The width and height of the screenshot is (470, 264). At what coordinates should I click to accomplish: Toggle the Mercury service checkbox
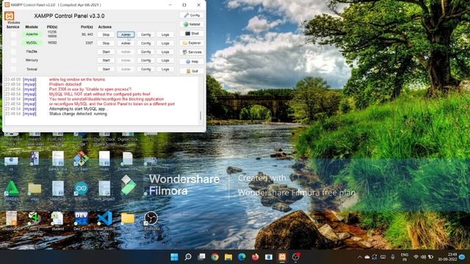point(13,60)
